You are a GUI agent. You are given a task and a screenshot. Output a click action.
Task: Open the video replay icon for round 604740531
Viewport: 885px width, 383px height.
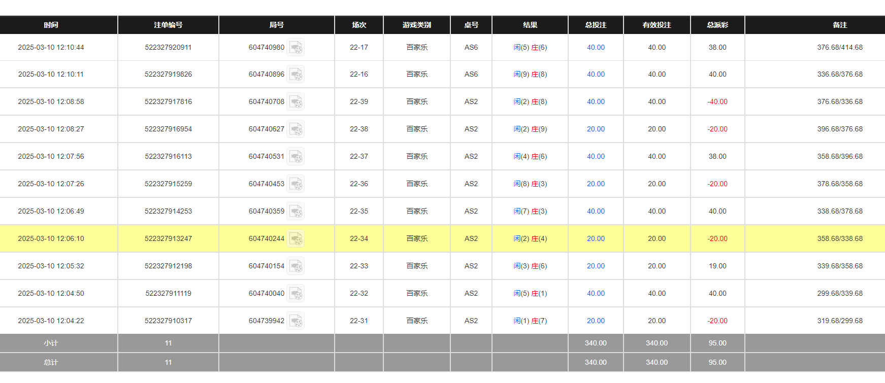click(x=296, y=157)
